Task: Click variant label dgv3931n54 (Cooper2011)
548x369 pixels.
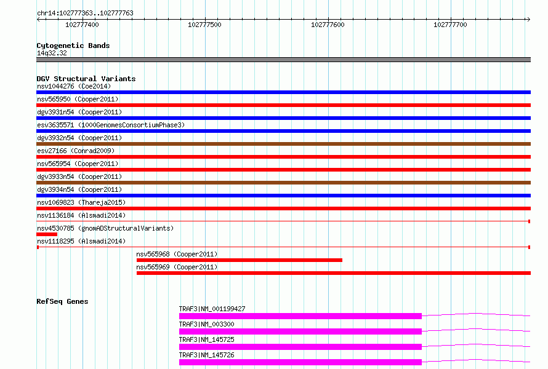Action: (x=79, y=112)
